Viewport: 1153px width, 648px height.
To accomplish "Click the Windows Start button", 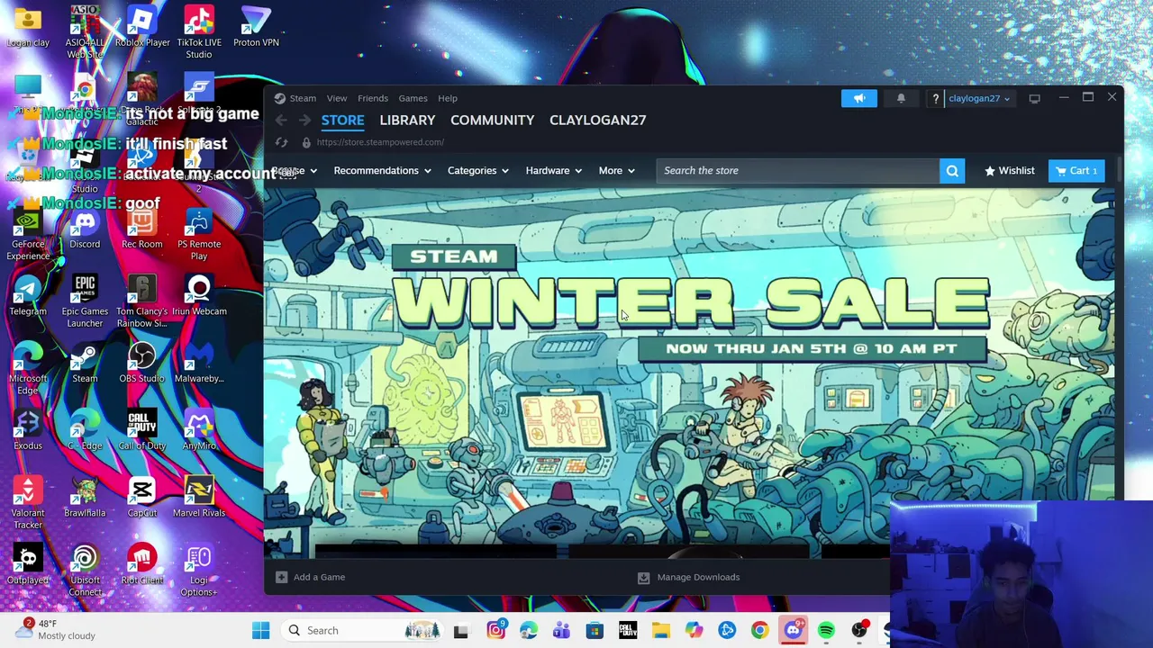I will click(x=260, y=630).
